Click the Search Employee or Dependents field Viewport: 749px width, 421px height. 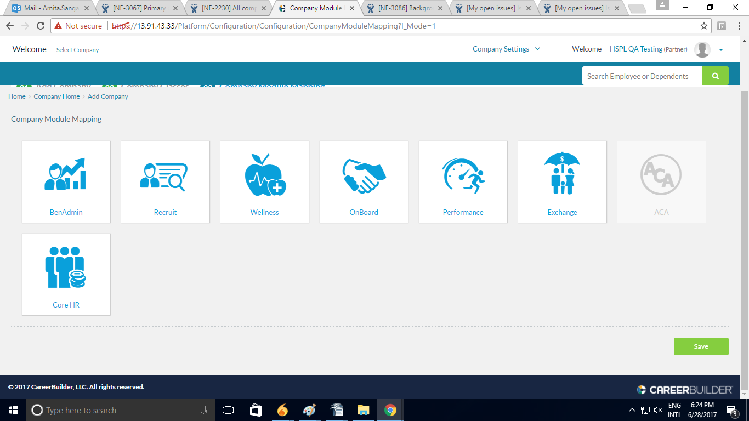pos(642,76)
